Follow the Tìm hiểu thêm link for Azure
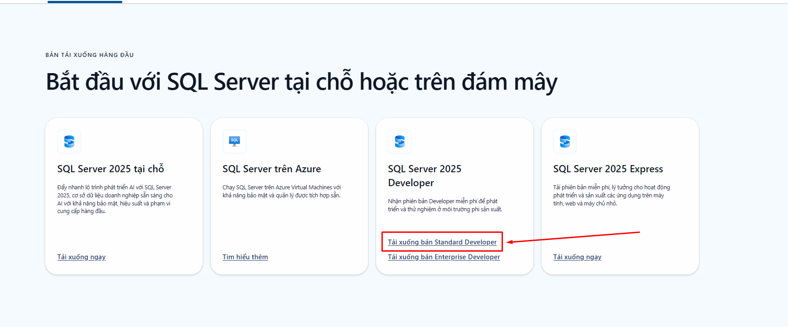 point(245,257)
